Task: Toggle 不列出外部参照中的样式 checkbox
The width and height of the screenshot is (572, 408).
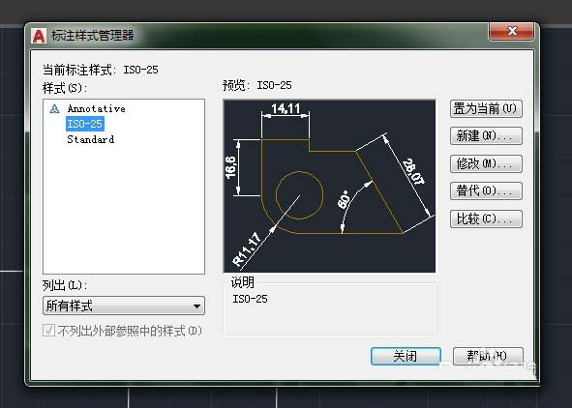Action: point(48,331)
